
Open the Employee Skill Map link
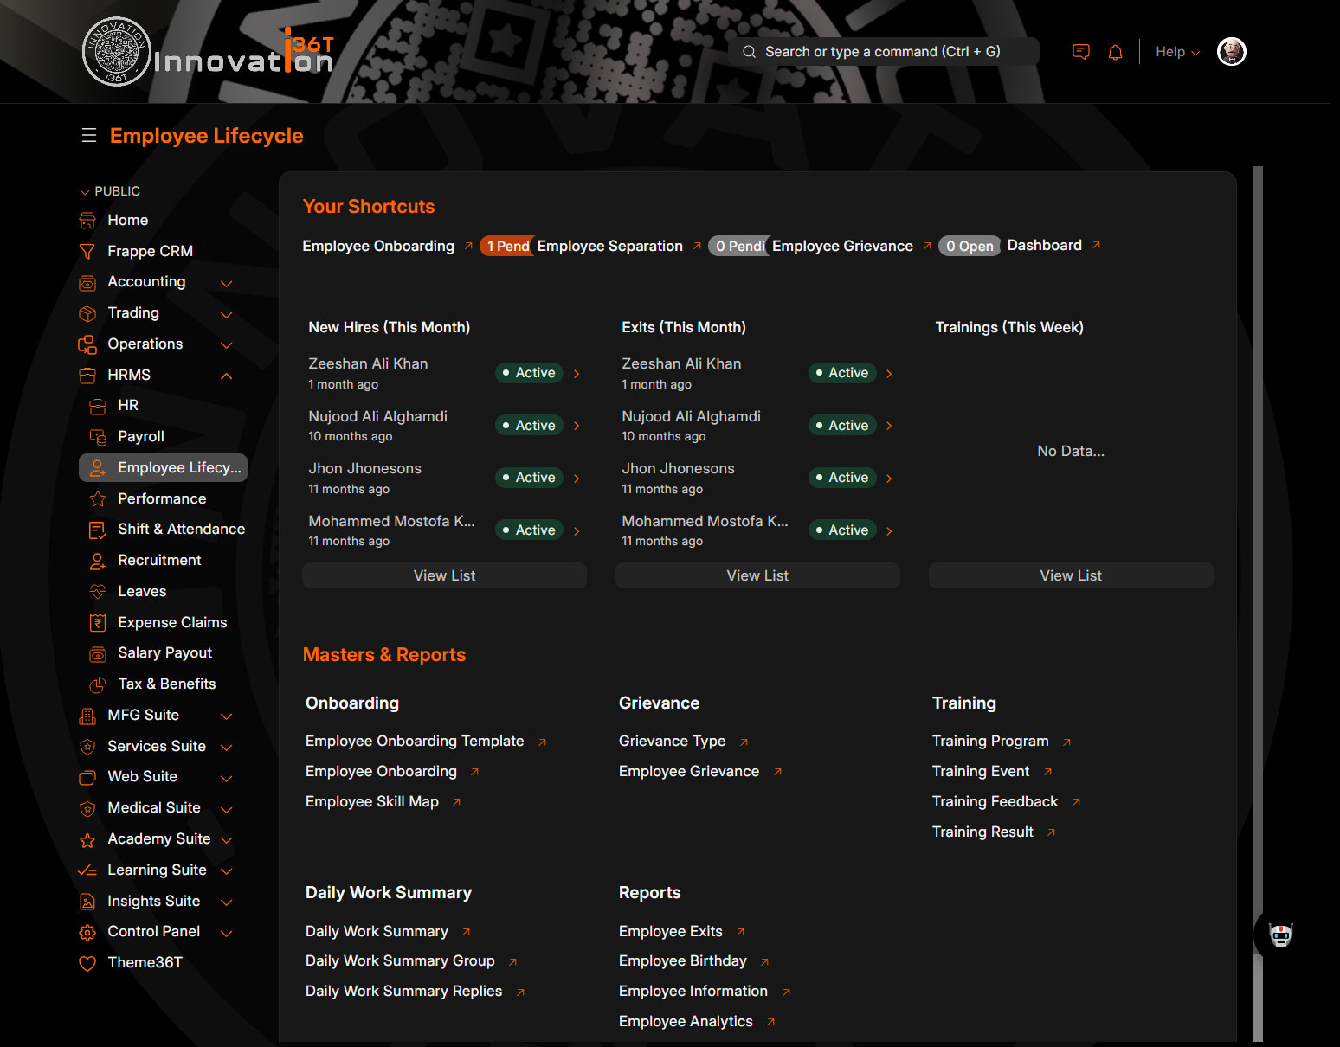coord(372,802)
